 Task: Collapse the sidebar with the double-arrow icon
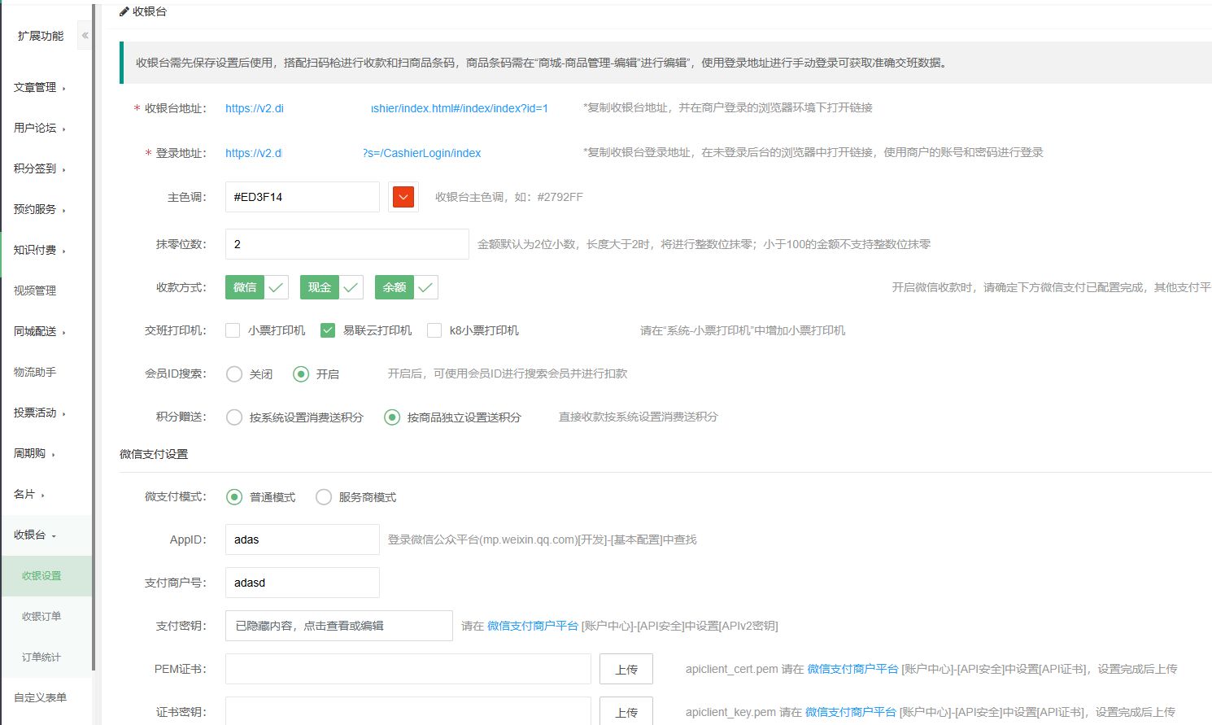point(85,36)
